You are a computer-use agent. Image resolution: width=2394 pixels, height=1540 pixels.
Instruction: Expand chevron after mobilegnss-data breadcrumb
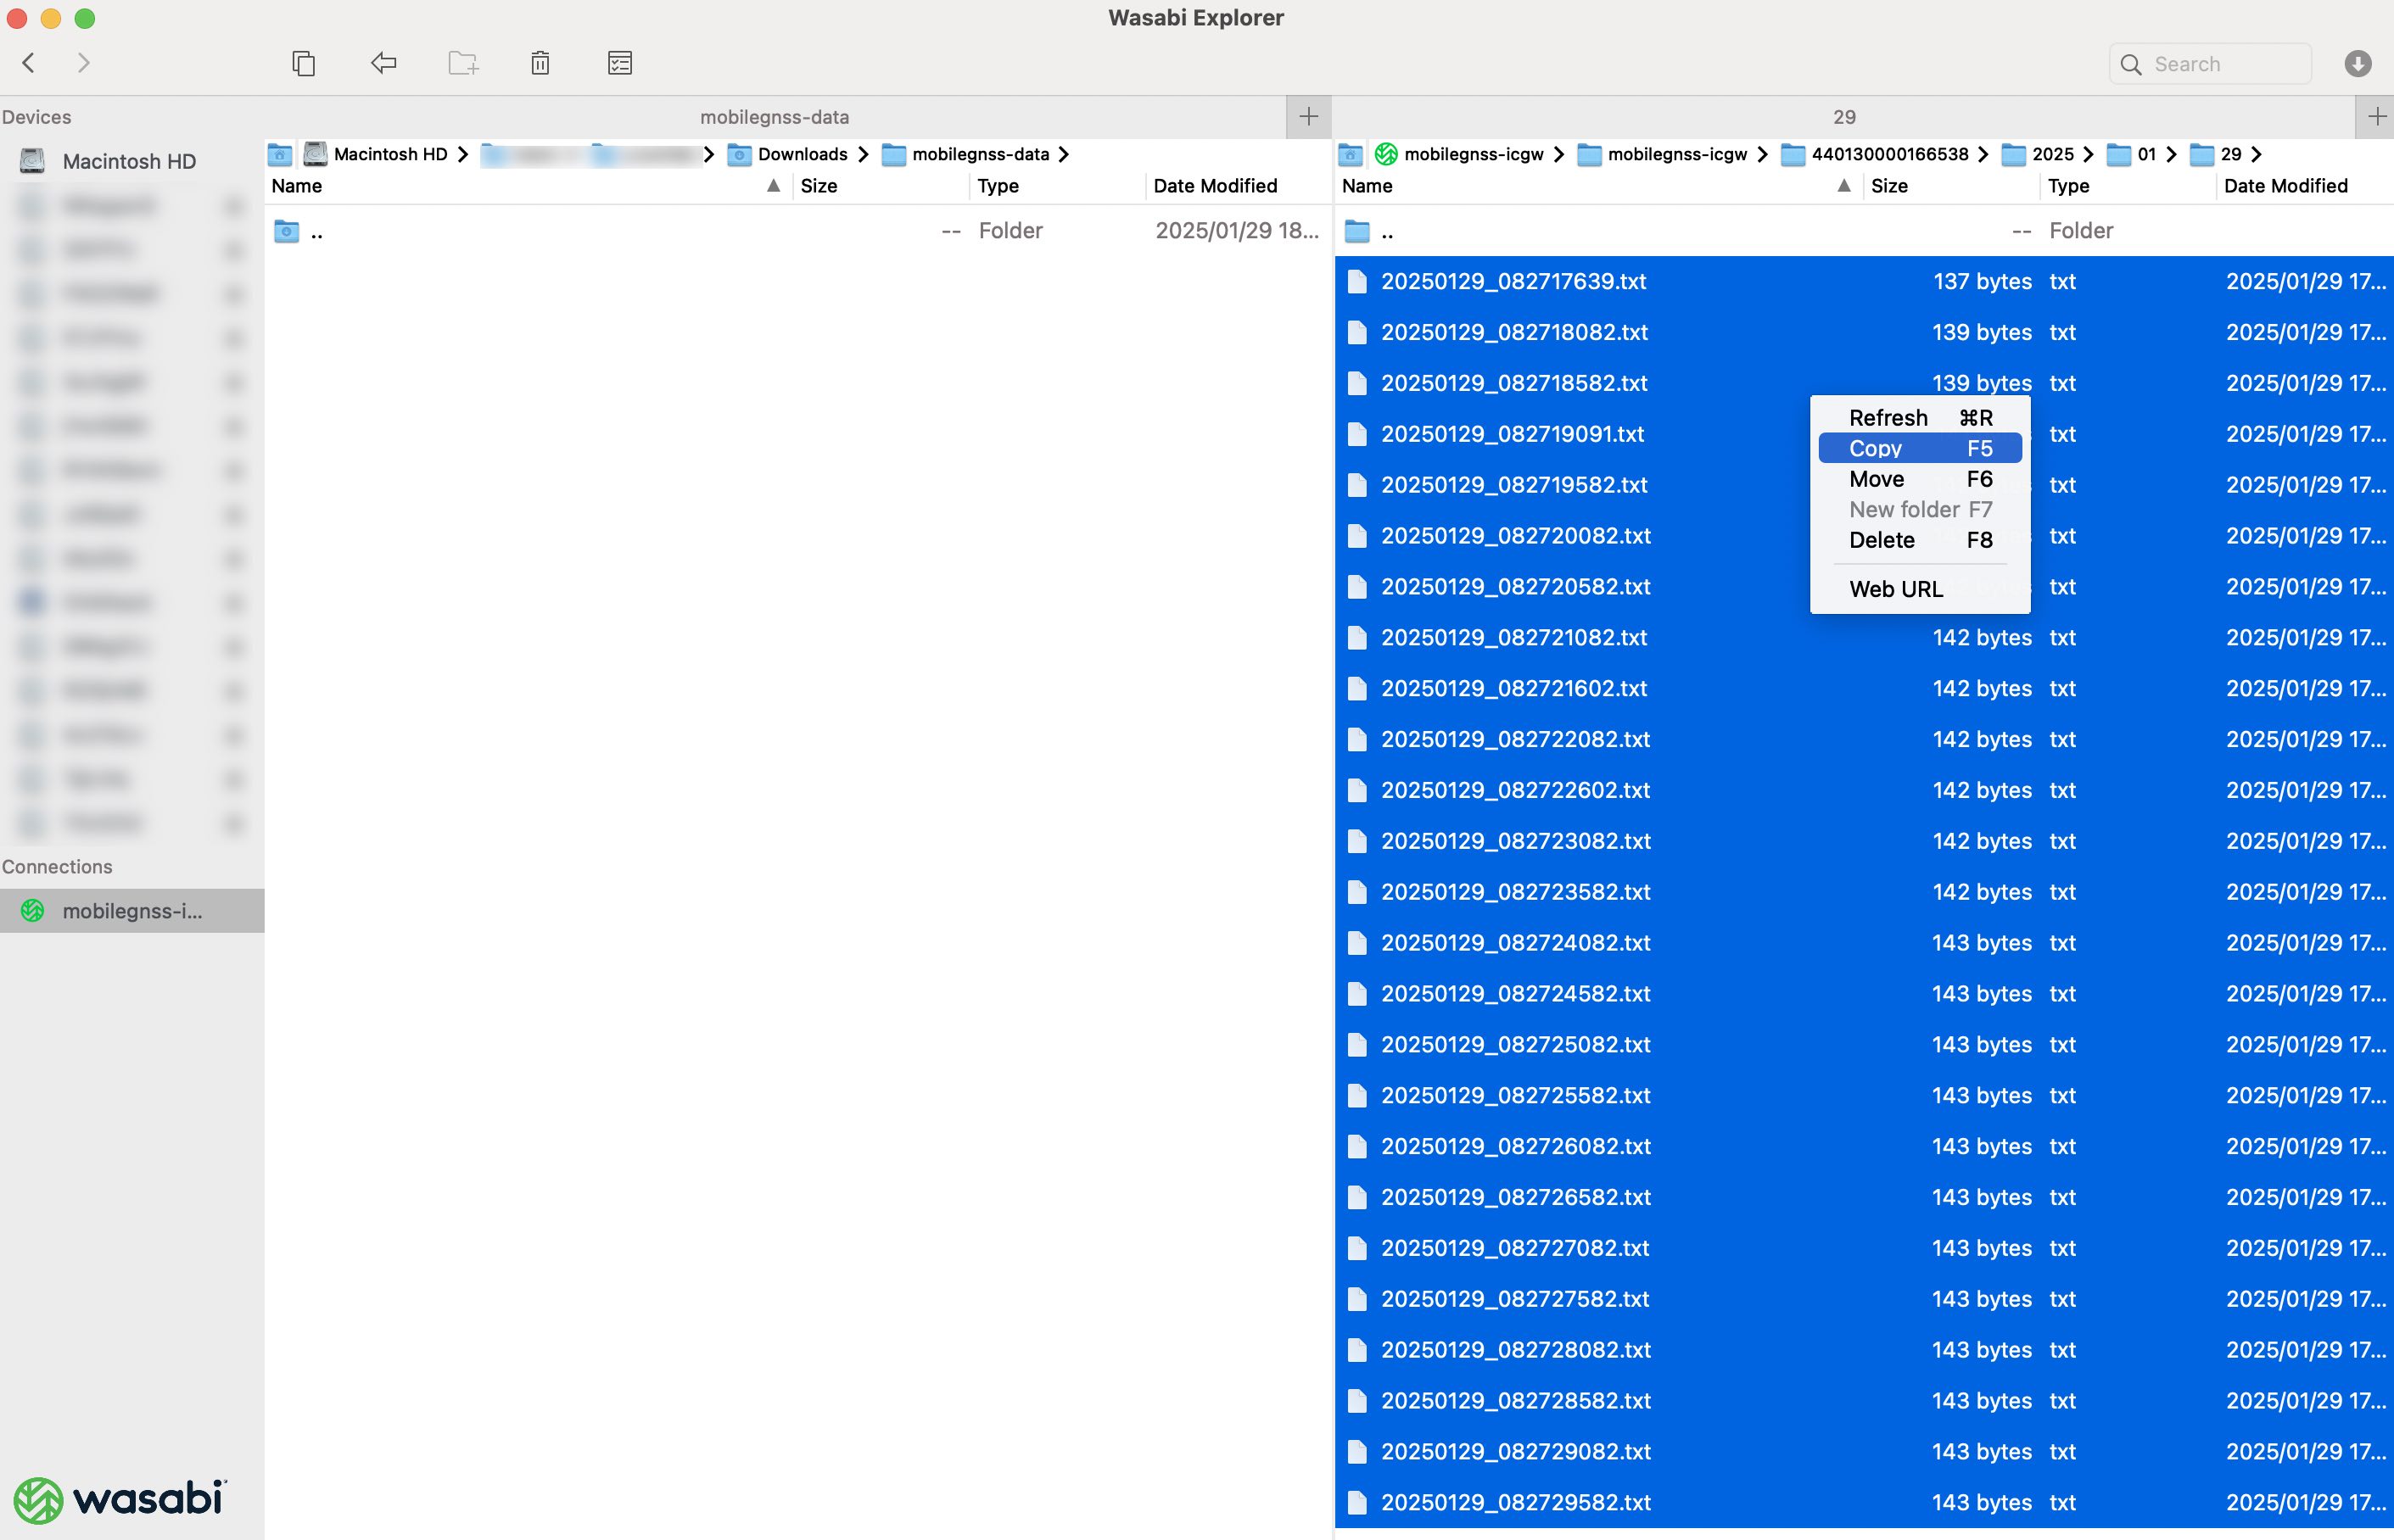tap(1065, 154)
